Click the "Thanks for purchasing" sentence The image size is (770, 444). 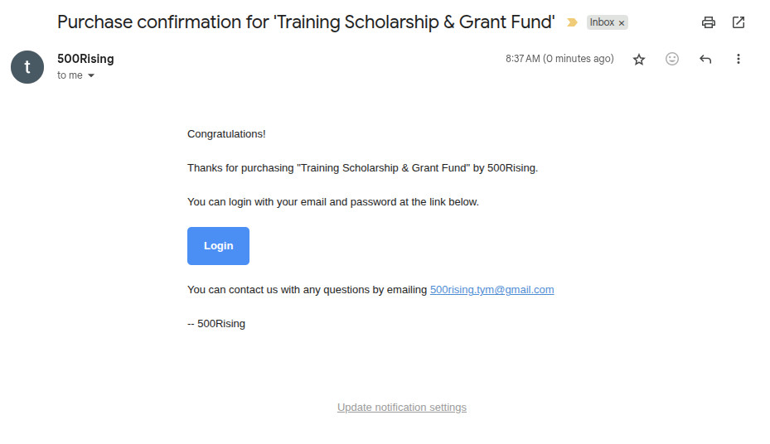[x=362, y=168]
